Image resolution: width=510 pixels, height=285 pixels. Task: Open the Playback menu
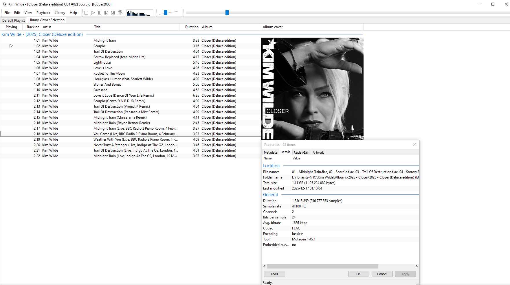(x=43, y=13)
